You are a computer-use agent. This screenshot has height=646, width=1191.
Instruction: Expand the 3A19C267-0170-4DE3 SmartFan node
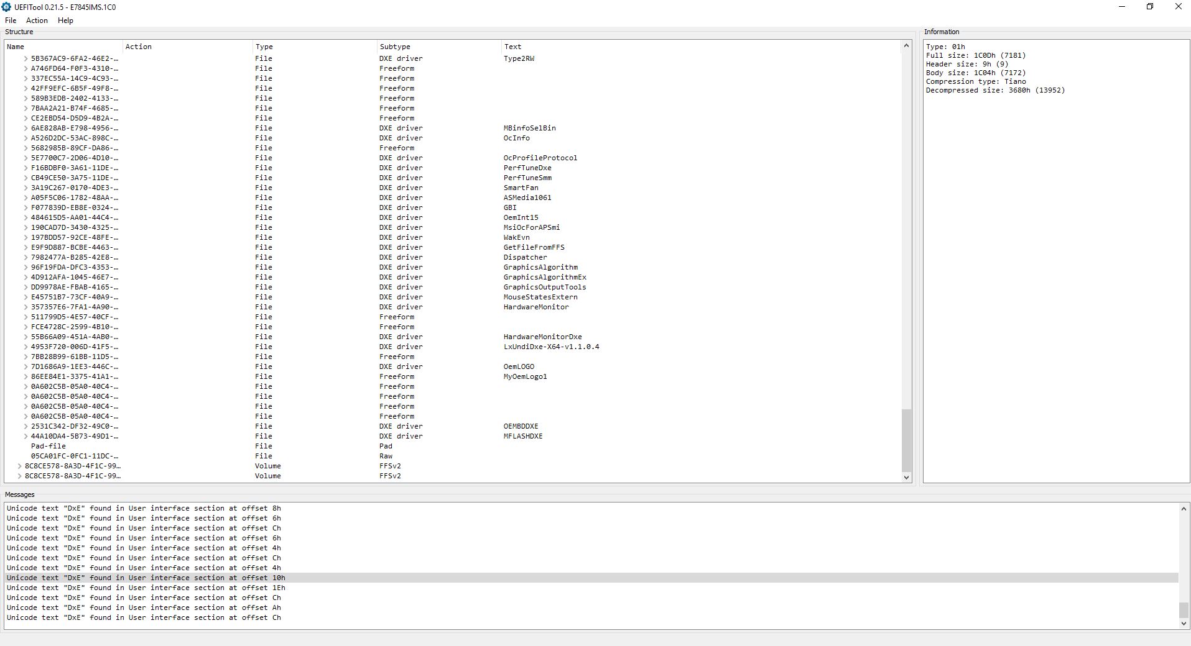25,188
